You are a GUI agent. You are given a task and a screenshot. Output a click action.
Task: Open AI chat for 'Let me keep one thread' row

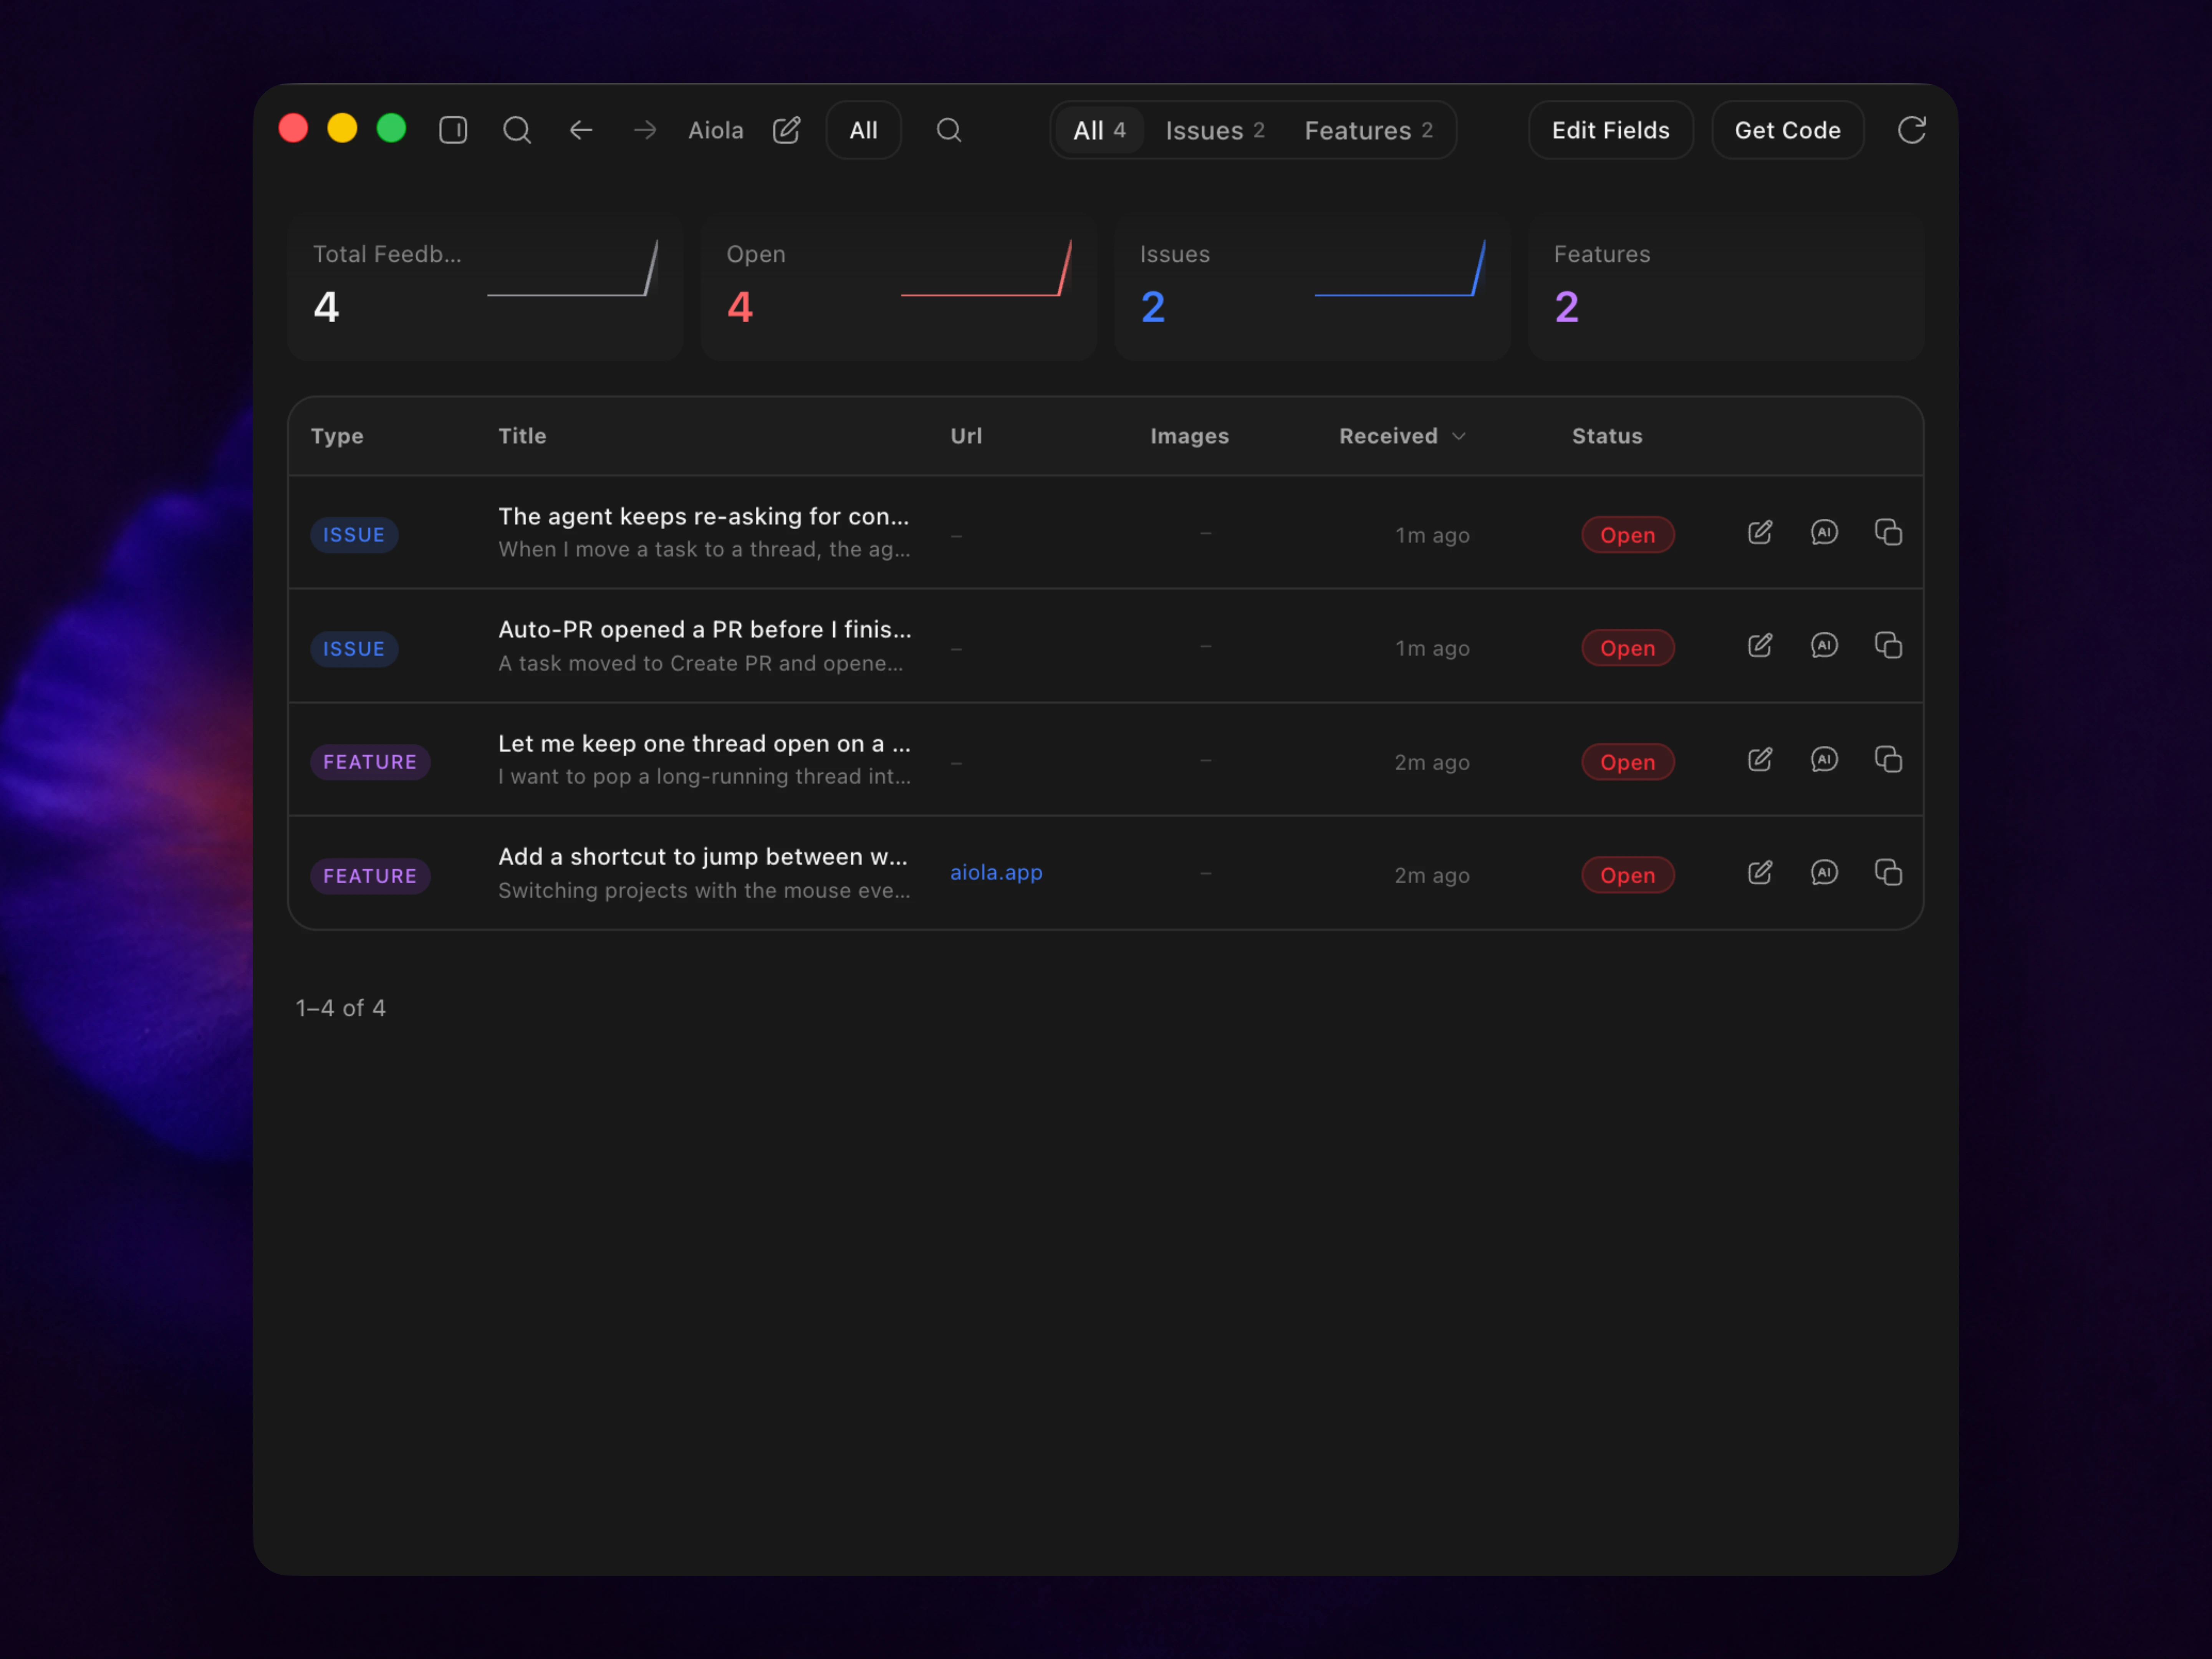click(x=1824, y=759)
